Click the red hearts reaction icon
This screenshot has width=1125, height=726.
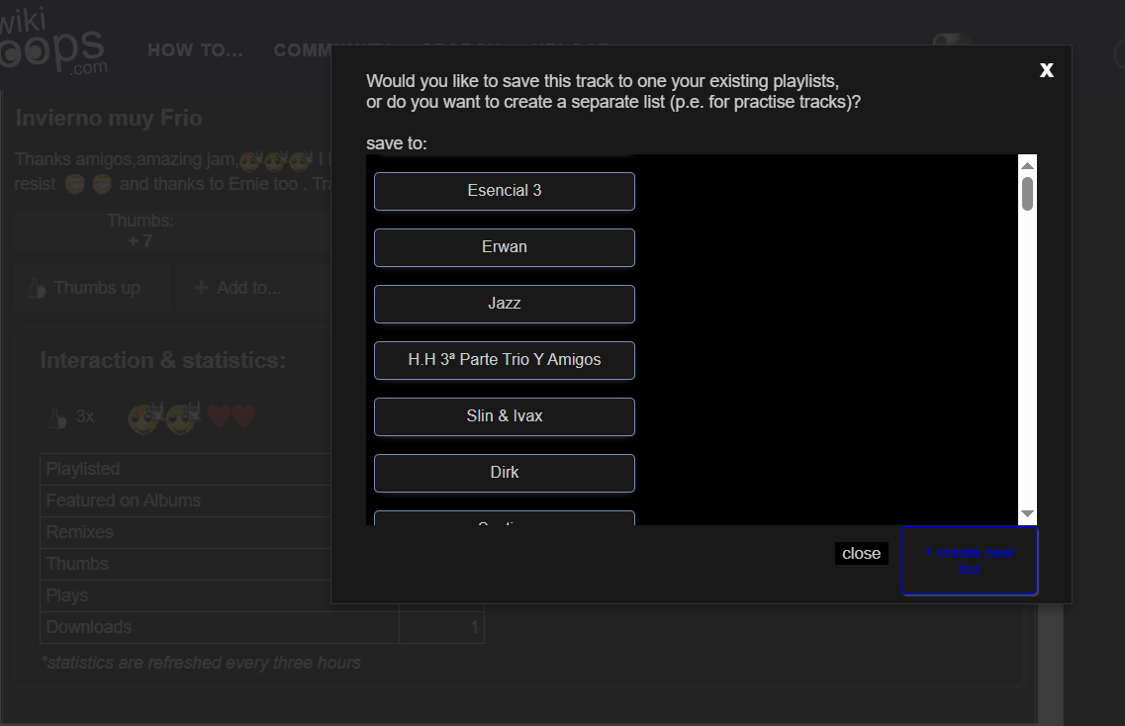point(231,417)
